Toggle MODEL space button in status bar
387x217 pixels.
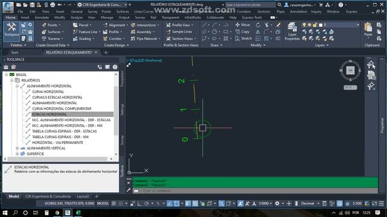point(103,204)
